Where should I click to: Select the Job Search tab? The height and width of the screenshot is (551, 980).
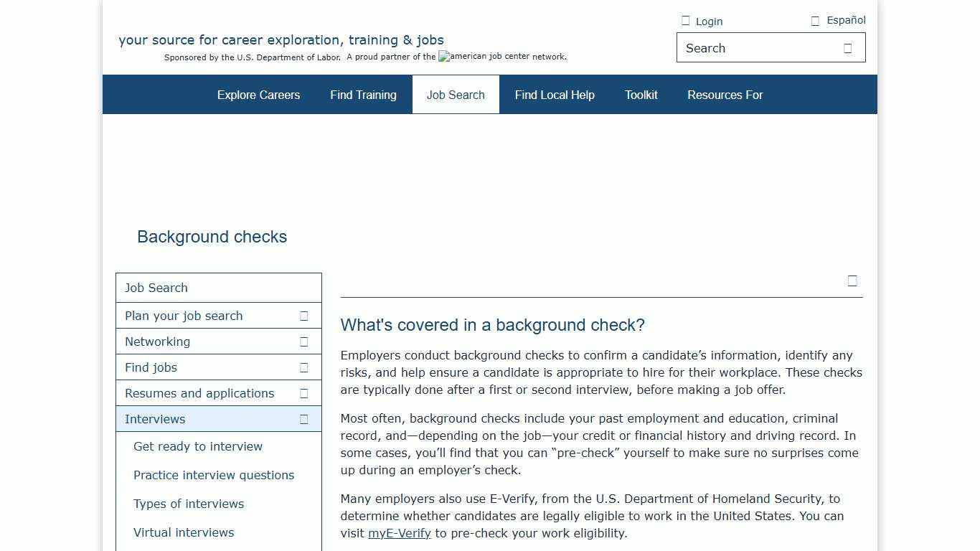456,95
